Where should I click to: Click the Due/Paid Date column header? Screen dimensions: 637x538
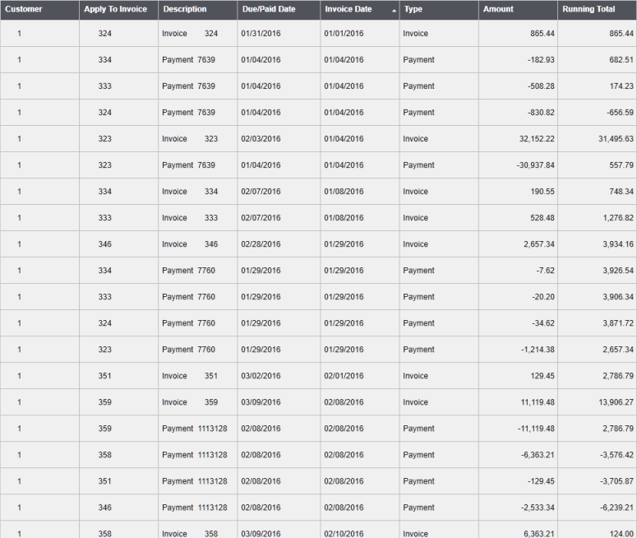tap(267, 9)
